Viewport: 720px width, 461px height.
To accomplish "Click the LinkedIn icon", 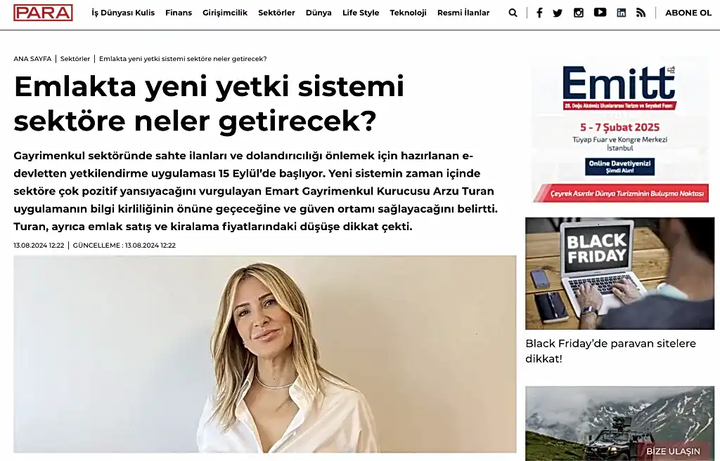I will [622, 13].
